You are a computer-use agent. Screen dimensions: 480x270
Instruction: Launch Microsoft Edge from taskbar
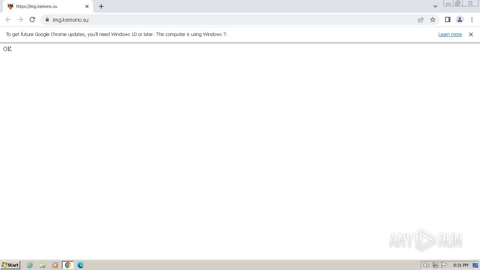81,265
